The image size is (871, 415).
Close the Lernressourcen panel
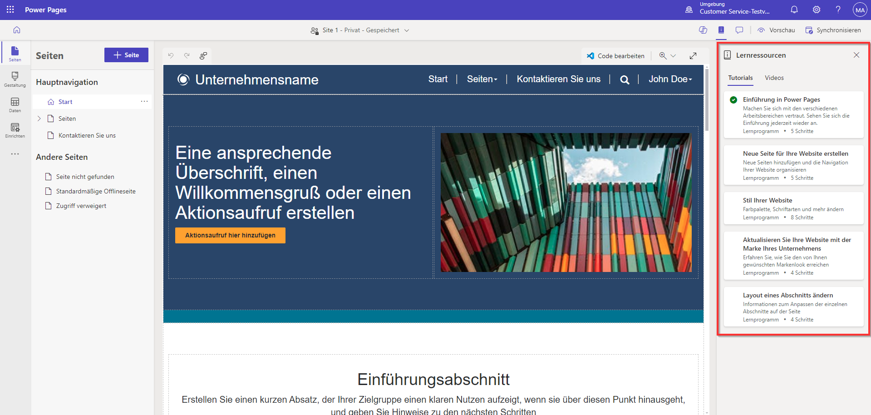pos(856,55)
